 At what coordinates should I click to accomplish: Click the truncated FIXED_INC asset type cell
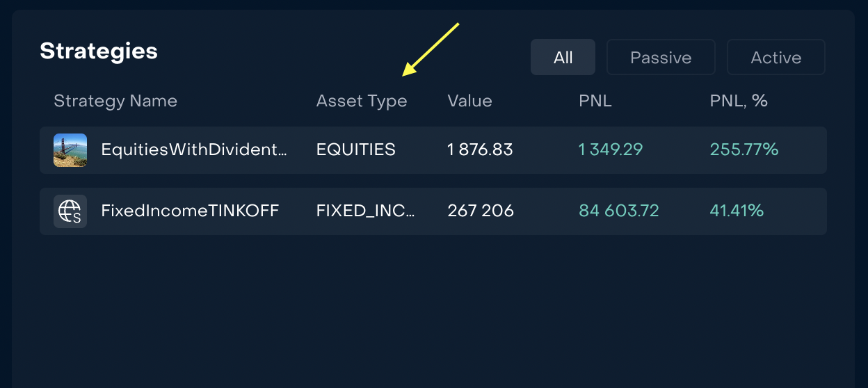click(x=365, y=211)
